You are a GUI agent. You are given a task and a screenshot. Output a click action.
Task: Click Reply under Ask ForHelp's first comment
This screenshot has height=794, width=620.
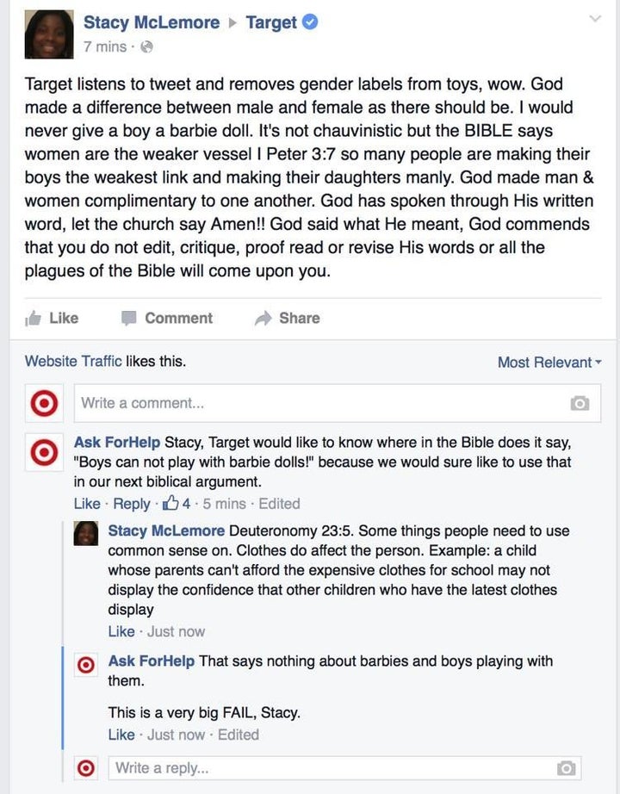click(x=132, y=503)
